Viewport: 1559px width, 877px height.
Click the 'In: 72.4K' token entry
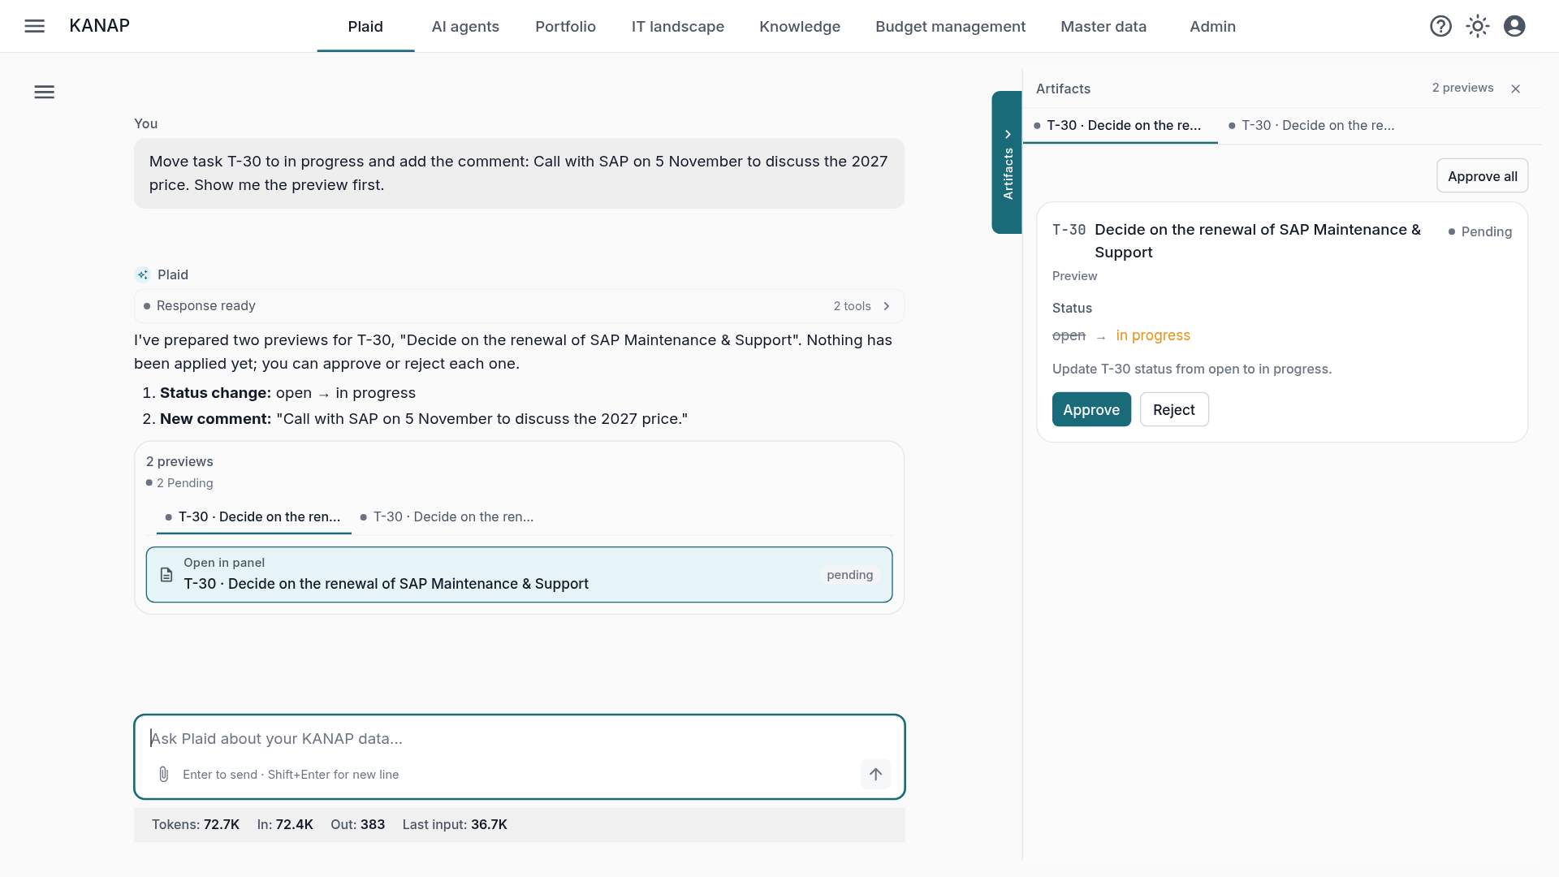[x=285, y=824]
